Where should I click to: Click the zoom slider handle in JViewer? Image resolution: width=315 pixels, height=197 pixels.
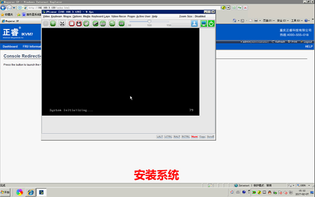pyautogui.click(x=149, y=22)
